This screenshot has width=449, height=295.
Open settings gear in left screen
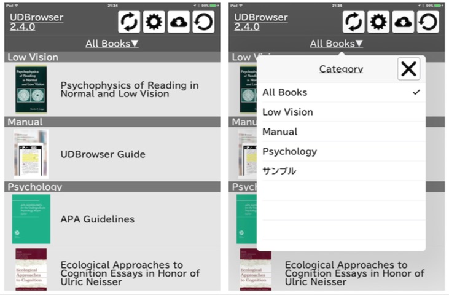154,22
